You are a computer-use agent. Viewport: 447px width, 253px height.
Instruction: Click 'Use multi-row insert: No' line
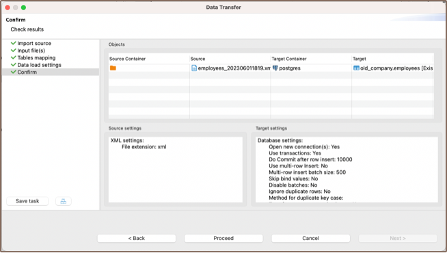tap(298, 165)
